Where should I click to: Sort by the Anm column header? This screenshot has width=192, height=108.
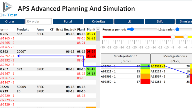40,29
